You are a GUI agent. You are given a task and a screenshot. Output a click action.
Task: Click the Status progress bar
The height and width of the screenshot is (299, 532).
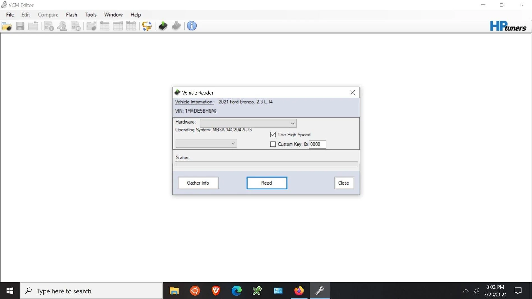point(266,164)
